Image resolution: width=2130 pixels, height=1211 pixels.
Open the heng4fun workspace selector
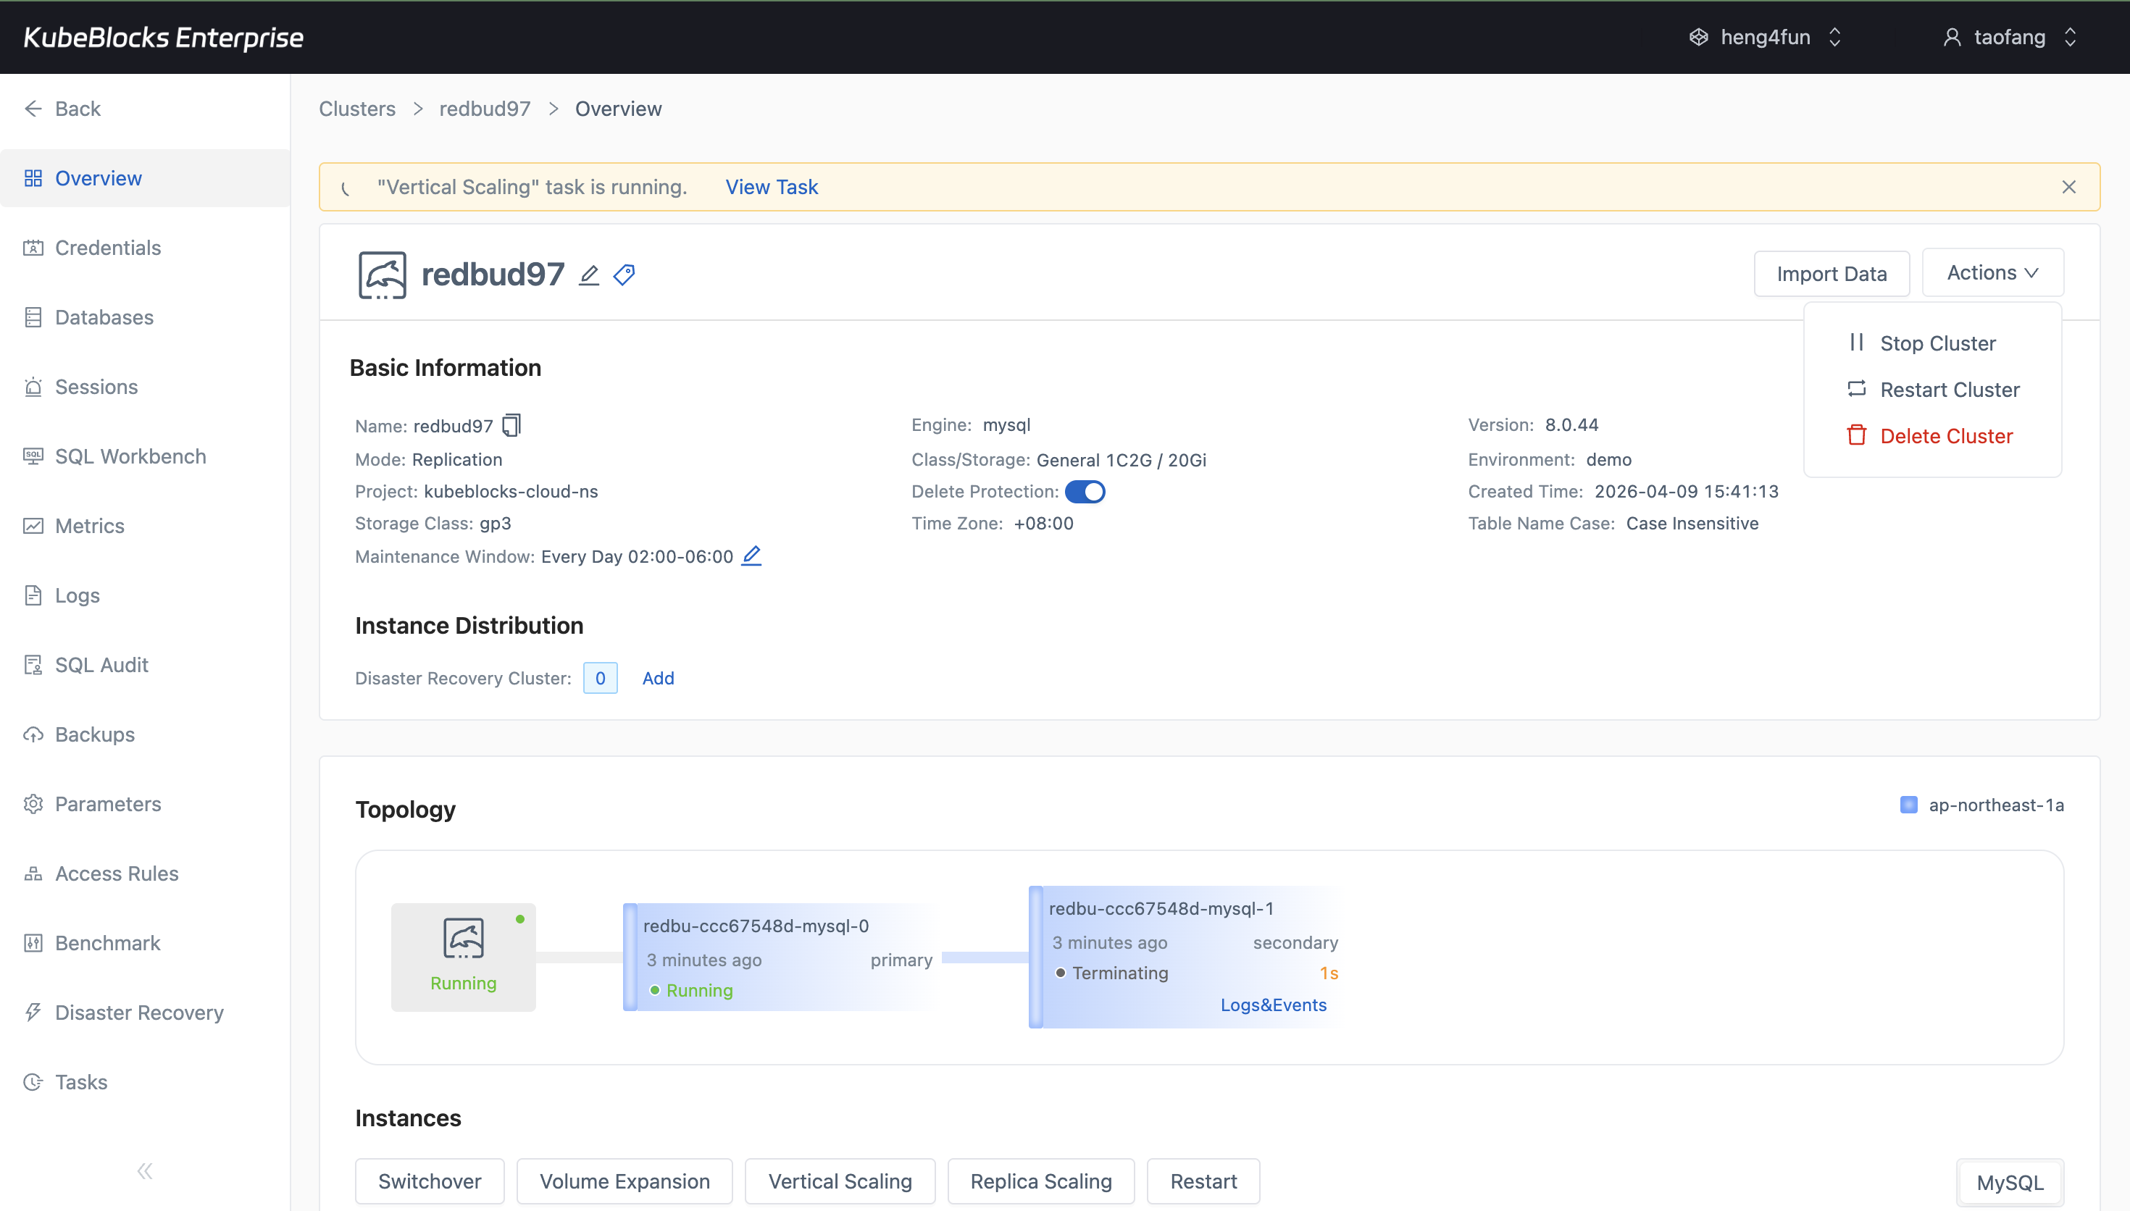tap(1765, 37)
